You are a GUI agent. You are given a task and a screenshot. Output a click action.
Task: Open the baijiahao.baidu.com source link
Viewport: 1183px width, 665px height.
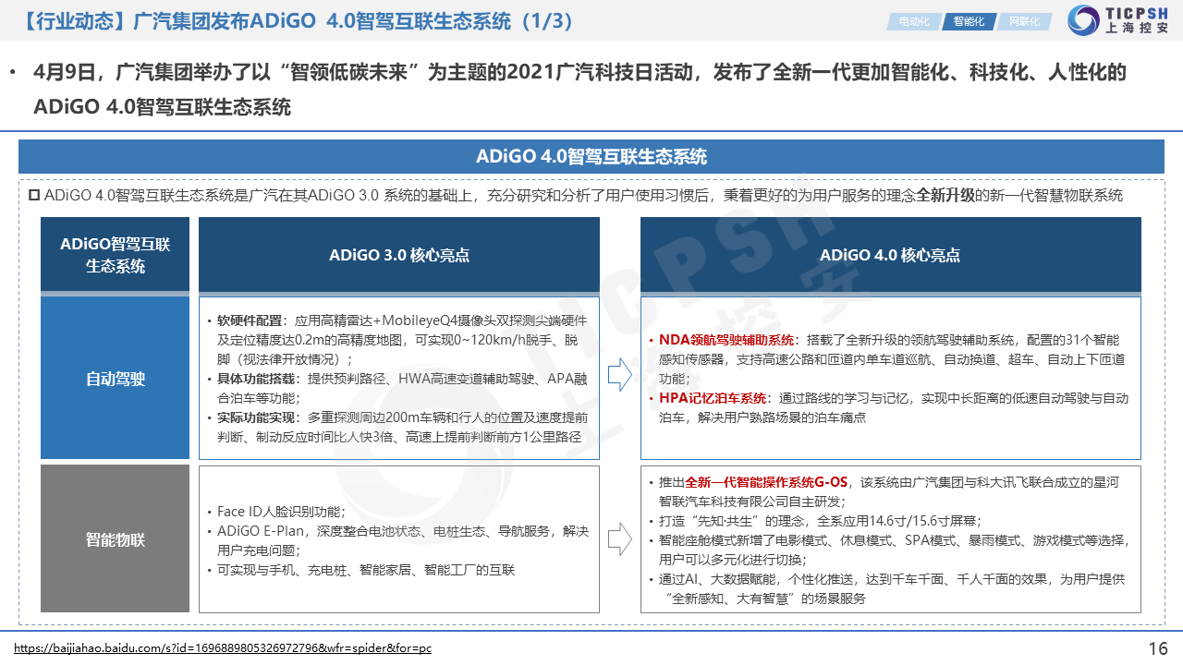coord(223,648)
